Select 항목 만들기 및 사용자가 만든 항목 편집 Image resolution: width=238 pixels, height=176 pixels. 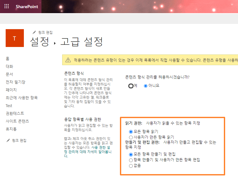pos(131,160)
